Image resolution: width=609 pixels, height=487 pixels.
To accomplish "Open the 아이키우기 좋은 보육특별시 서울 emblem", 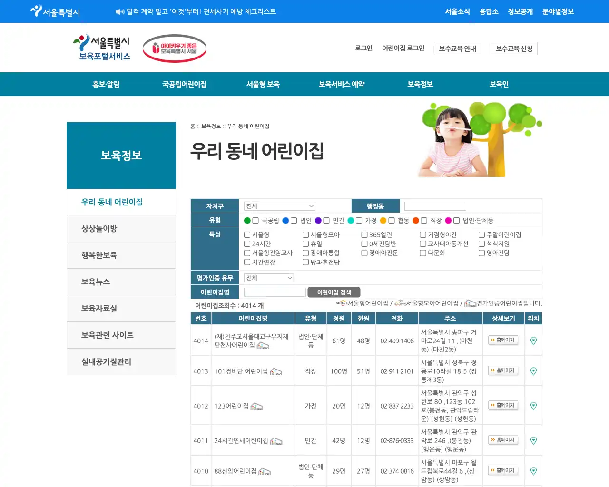I will tap(174, 48).
